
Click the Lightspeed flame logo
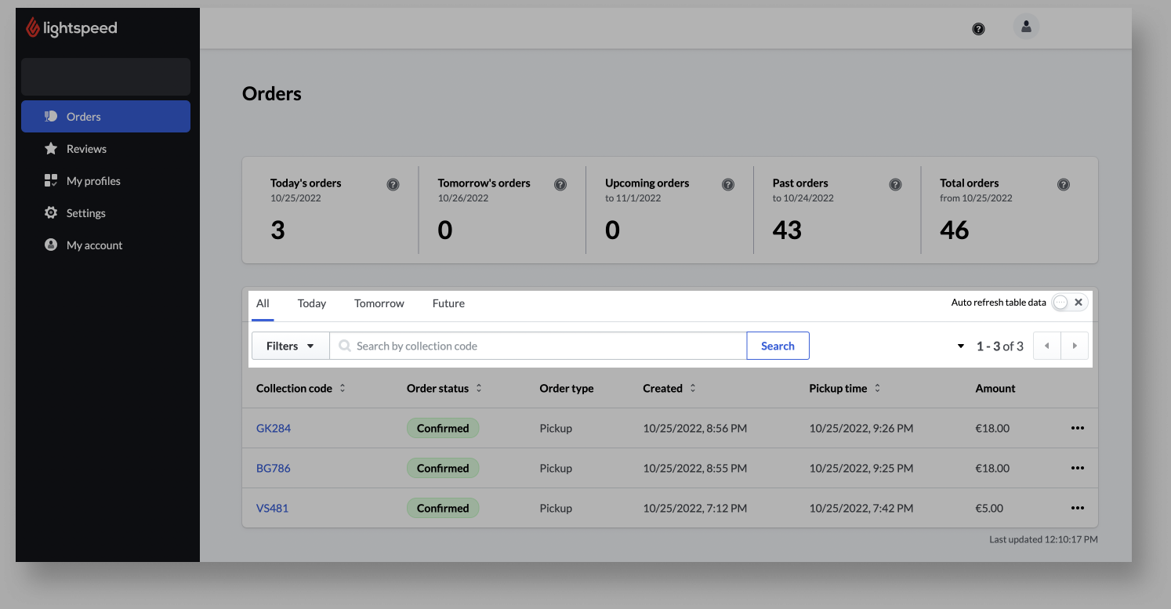click(x=31, y=27)
